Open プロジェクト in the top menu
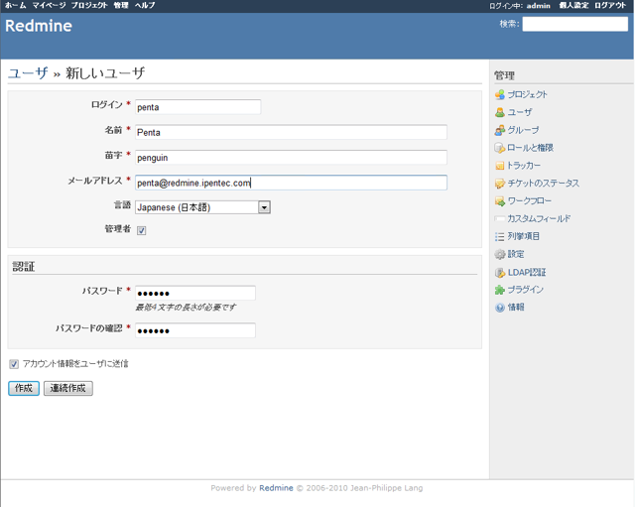 pos(89,5)
